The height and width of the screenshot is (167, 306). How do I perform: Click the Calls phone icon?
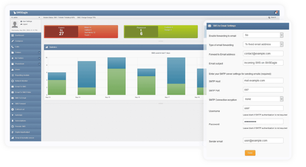(x=13, y=47)
